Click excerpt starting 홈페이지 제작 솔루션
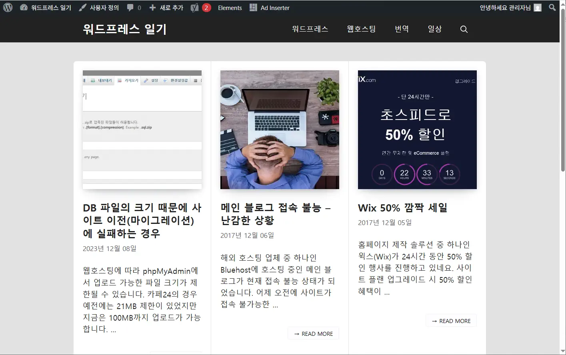566x355 pixels. 415,268
